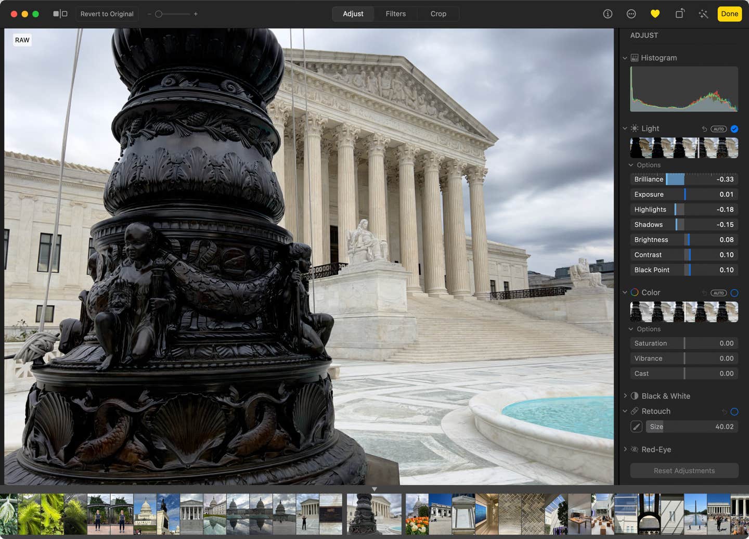Expand the Red-Eye section
The image size is (749, 539).
[625, 450]
